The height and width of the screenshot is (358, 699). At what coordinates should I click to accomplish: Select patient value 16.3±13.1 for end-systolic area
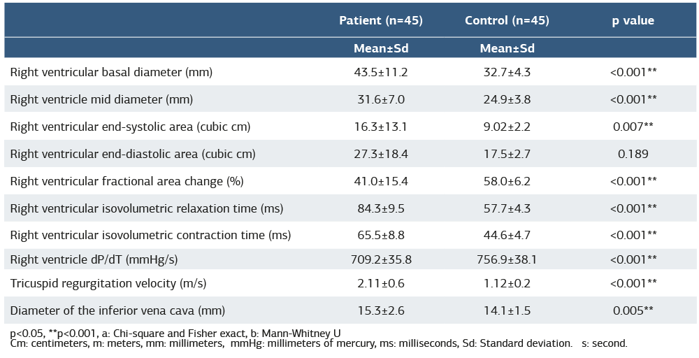click(x=381, y=127)
